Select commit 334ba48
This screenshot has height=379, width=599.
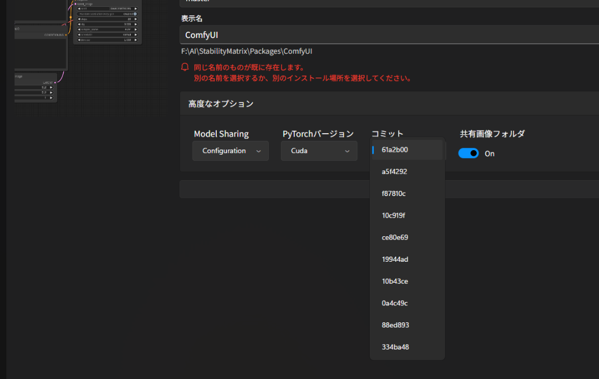407,347
